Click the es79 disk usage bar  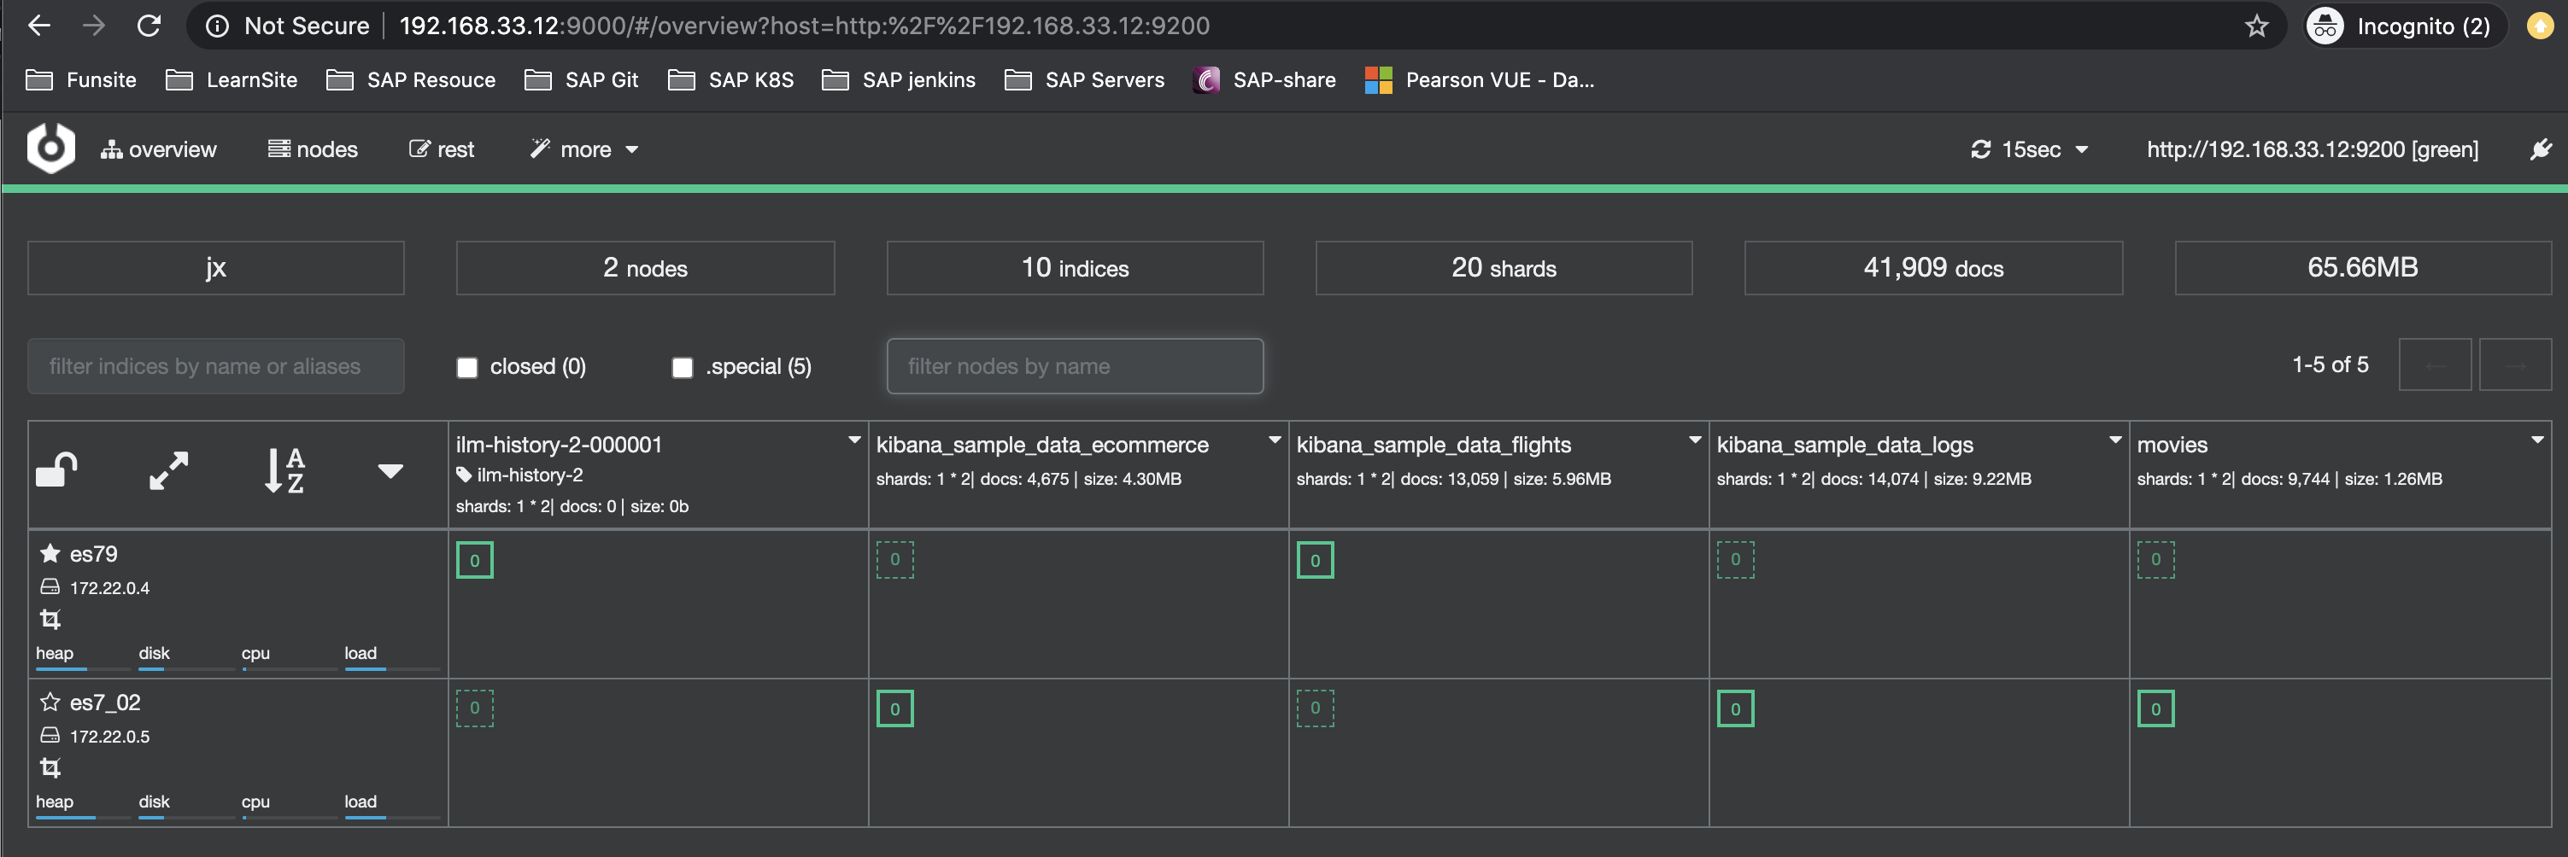pos(185,668)
